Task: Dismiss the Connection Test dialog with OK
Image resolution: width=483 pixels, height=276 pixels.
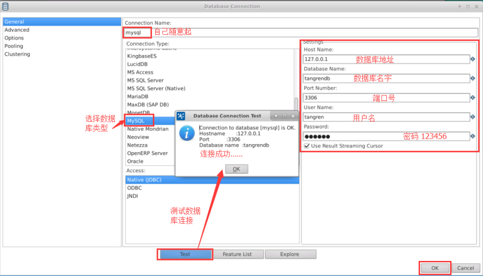Action: (x=236, y=169)
